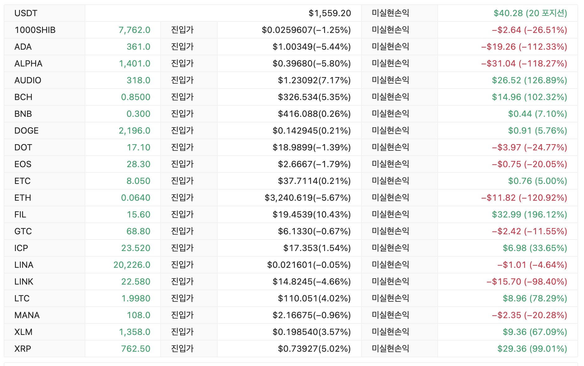Screen dimensions: 584x366
Task: Select the 1000SHIB symbol cell
Action: (x=45, y=30)
